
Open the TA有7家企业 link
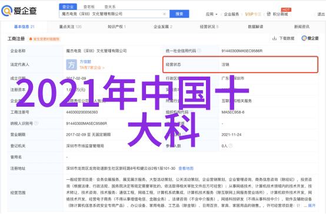point(92,68)
